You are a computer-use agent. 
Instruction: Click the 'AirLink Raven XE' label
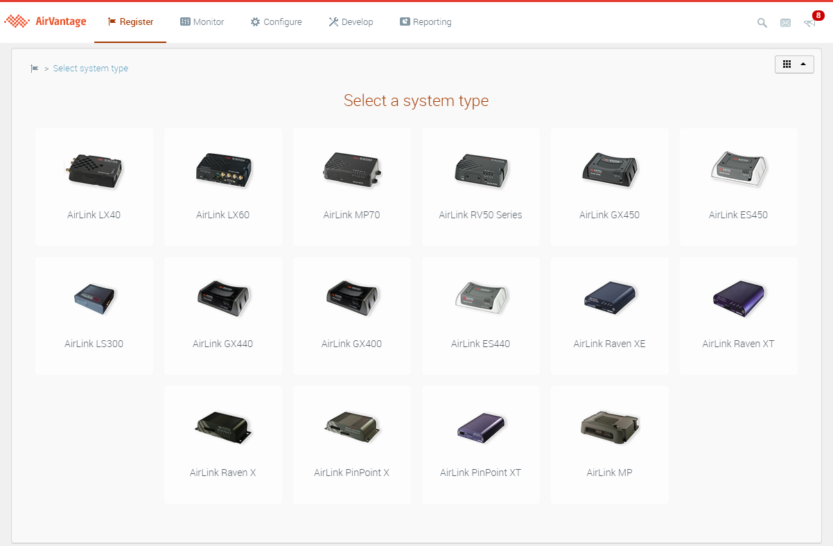point(610,344)
